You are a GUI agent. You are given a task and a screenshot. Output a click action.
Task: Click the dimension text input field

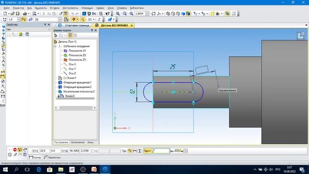click(x=160, y=151)
